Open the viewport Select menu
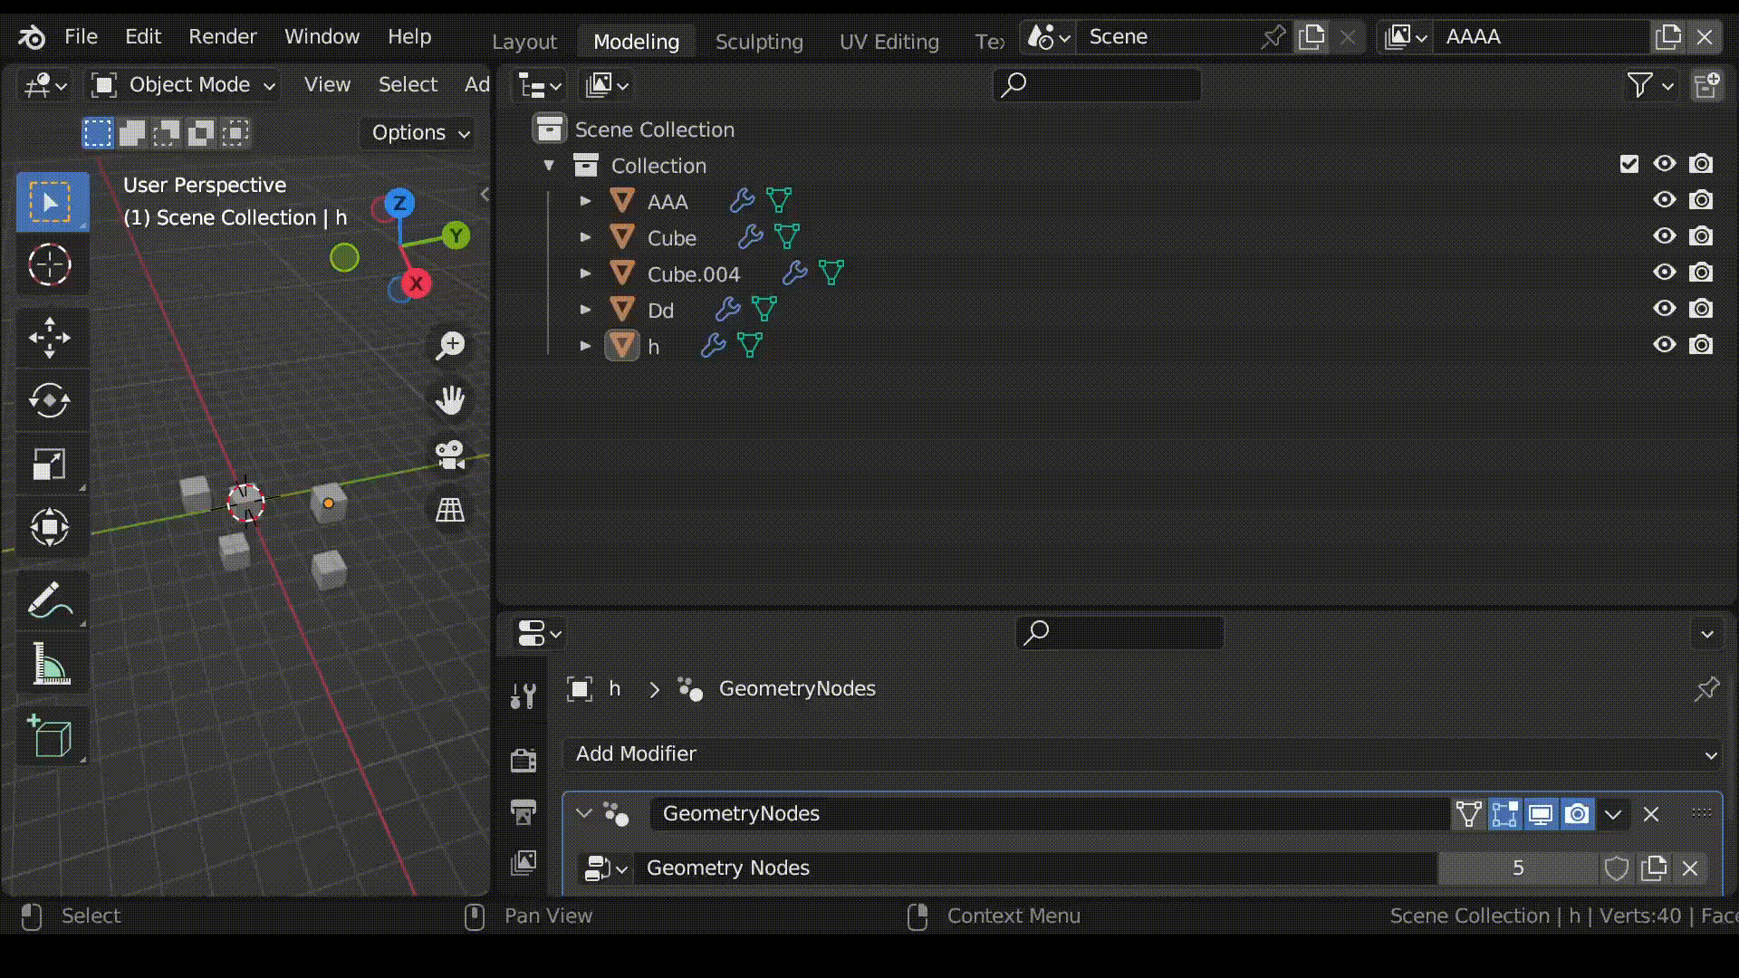Viewport: 1739px width, 978px height. (408, 84)
